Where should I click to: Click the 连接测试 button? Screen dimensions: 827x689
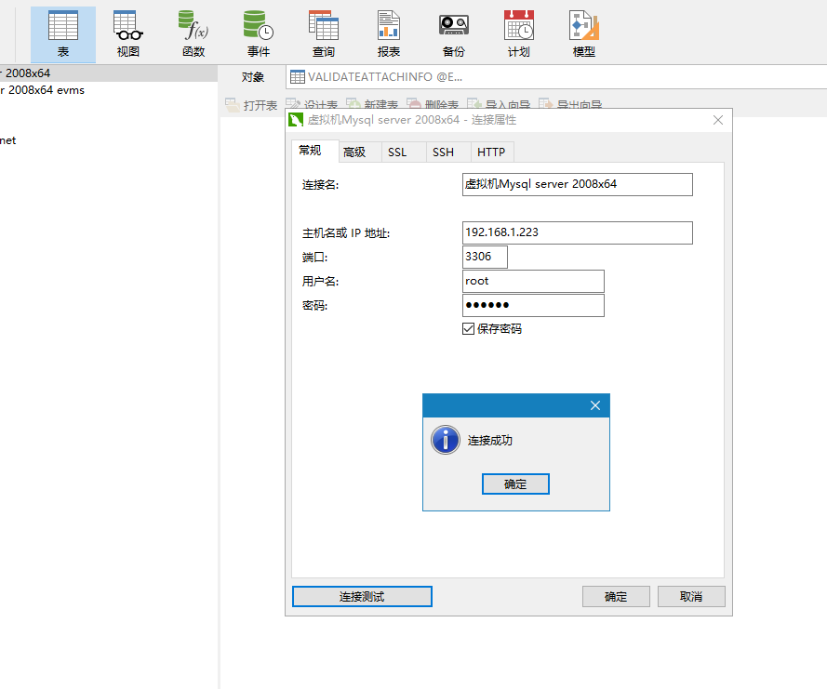[x=362, y=596]
